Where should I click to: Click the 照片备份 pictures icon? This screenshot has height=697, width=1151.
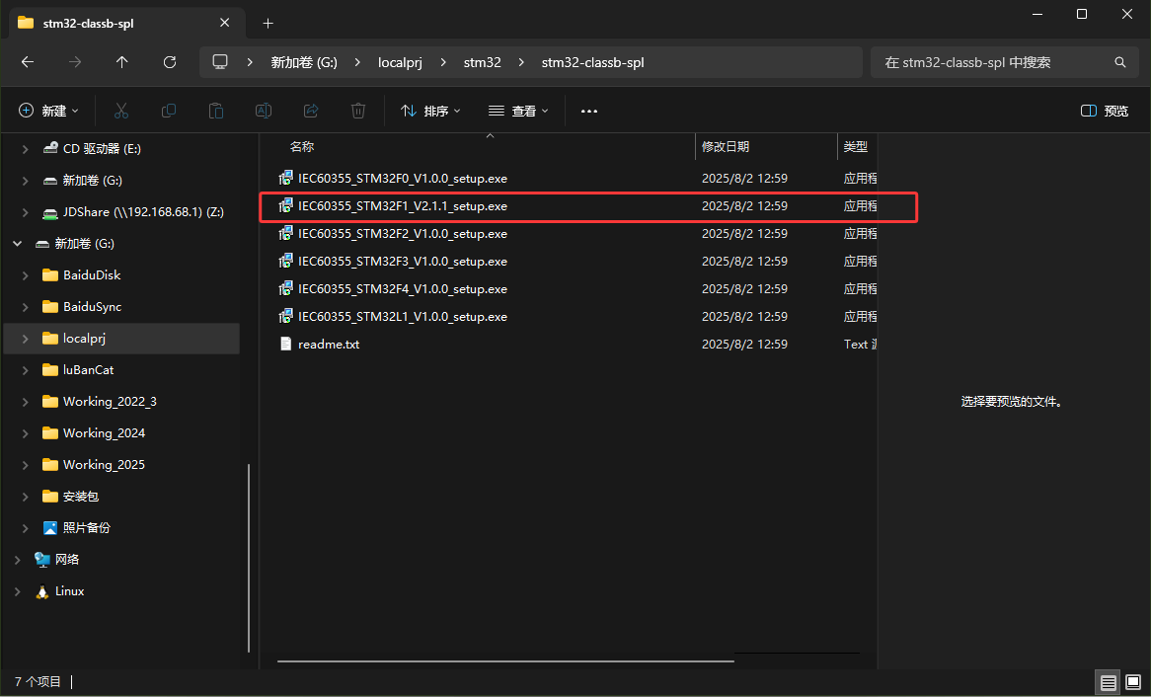pos(50,527)
